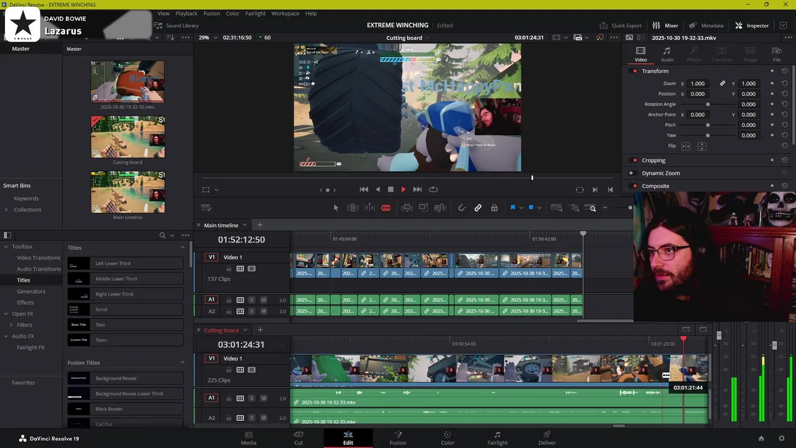Flip the clip vertically
The image size is (796, 448).
[701, 146]
